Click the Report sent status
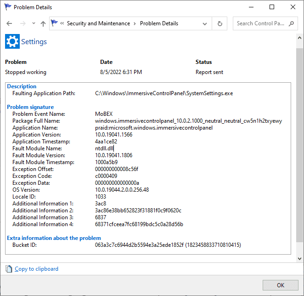This screenshot has width=304, height=296. tap(209, 72)
